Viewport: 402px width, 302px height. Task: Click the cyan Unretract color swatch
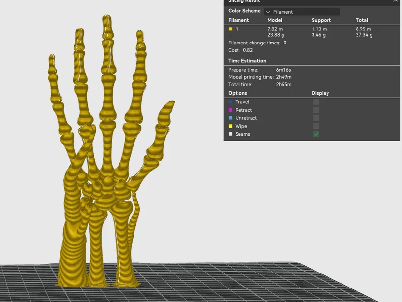tap(230, 118)
